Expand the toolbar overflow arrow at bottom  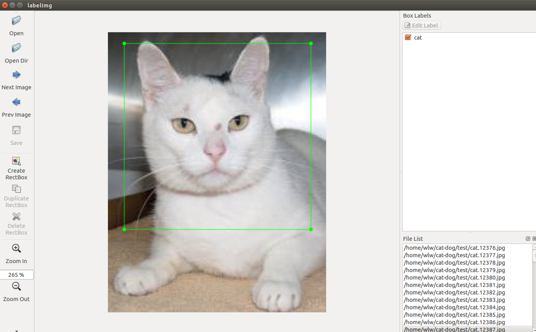tap(16, 330)
